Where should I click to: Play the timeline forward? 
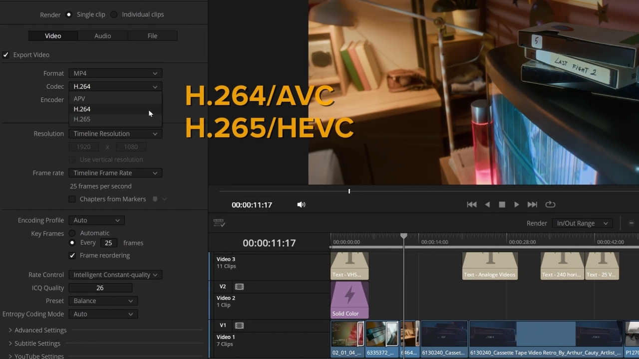pyautogui.click(x=517, y=204)
